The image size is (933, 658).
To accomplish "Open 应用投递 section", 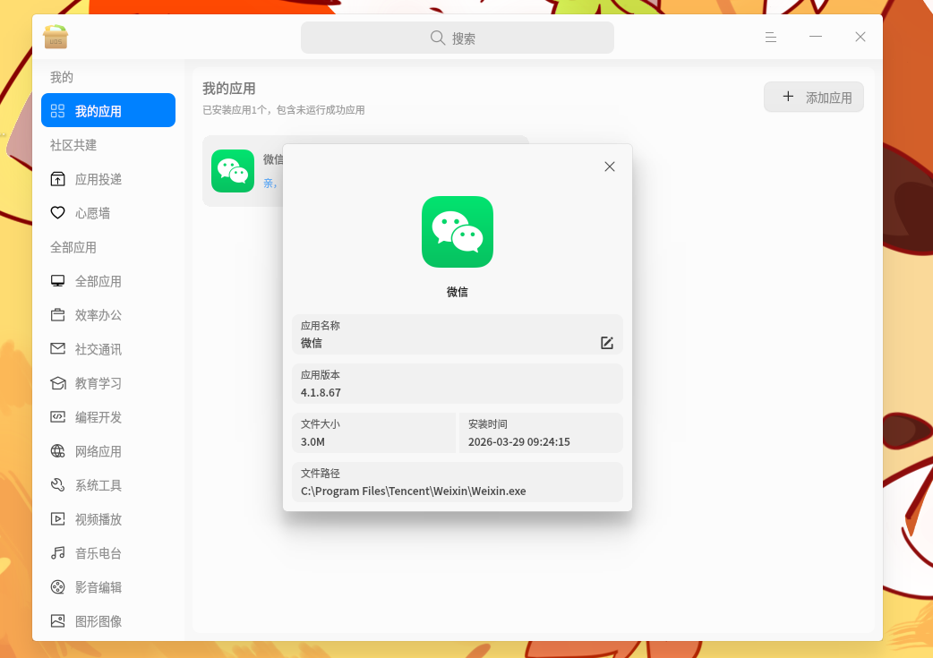I will [108, 179].
